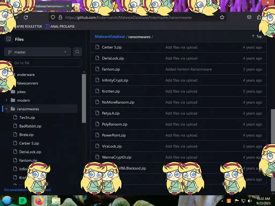
Task: Open the AFIRE ROULETTER bookmark
Action: pyautogui.click(x=29, y=27)
